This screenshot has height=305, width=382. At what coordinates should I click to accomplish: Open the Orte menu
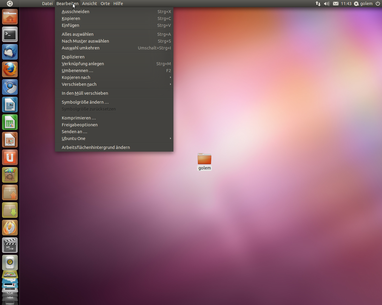point(105,3)
